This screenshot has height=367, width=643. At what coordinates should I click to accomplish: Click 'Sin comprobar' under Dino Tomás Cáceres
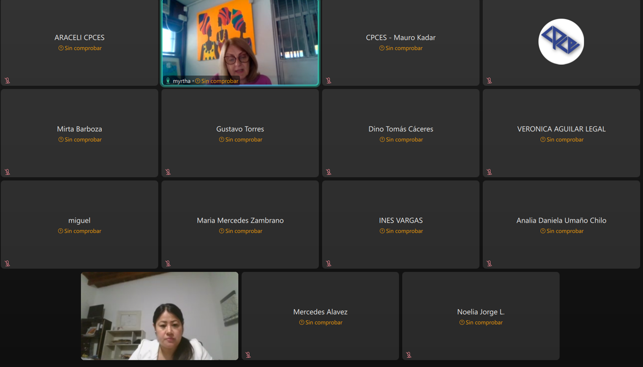pyautogui.click(x=405, y=140)
